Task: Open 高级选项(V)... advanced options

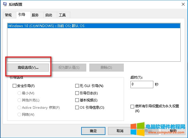Action: coord(28,68)
